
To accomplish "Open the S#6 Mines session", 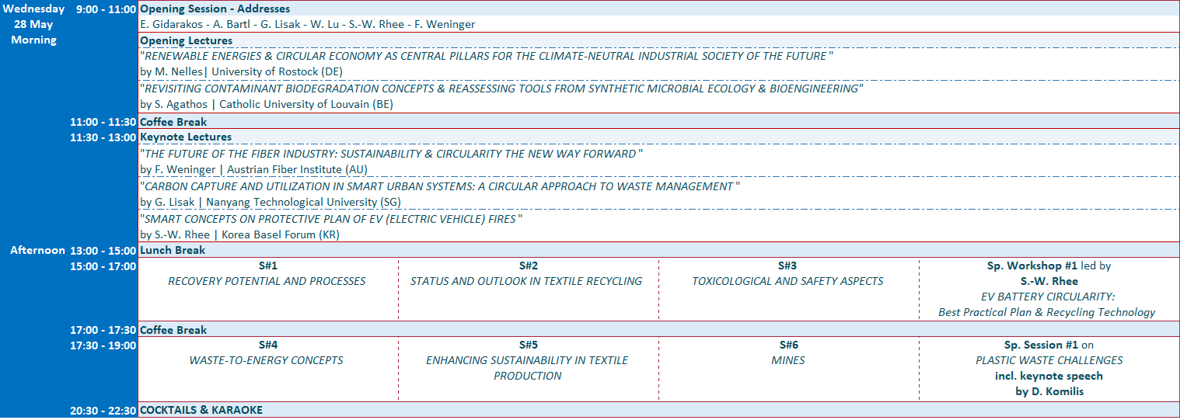I will tap(787, 360).
